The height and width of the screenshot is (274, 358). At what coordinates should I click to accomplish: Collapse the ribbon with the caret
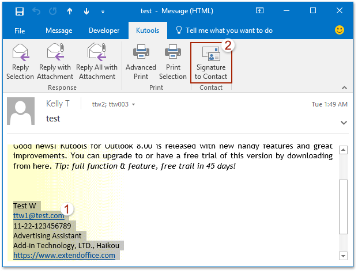tap(344, 88)
